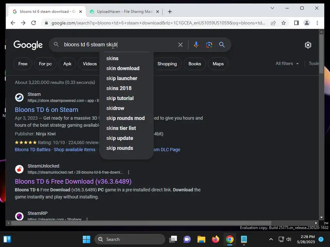Viewport: 330px width, 247px height.
Task: Click the Chrome address bar URL
Action: [x=158, y=23]
